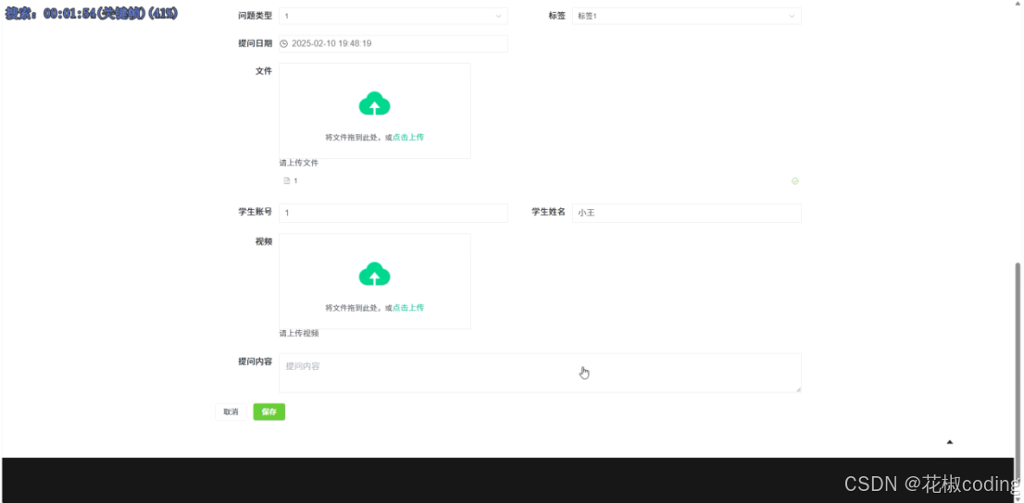1024x503 pixels.
Task: Focus the 学生姓名 input containing 小王
Action: click(686, 213)
